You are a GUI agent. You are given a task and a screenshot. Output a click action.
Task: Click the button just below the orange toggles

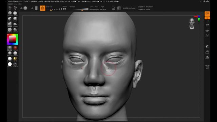click(x=207, y=21)
